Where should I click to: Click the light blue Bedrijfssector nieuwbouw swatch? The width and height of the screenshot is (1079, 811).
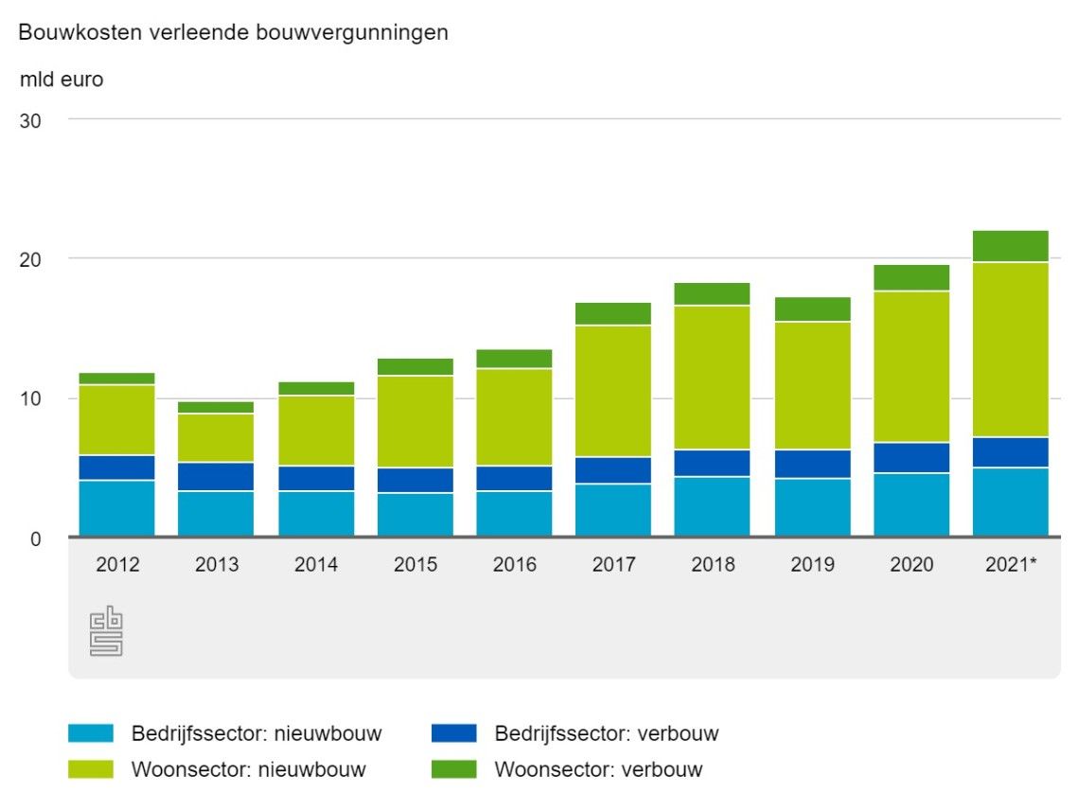tap(91, 733)
